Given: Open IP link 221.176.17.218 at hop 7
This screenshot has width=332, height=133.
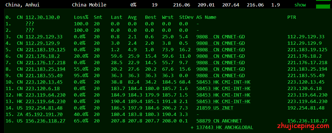Looking at the screenshot, I should 46,63.
